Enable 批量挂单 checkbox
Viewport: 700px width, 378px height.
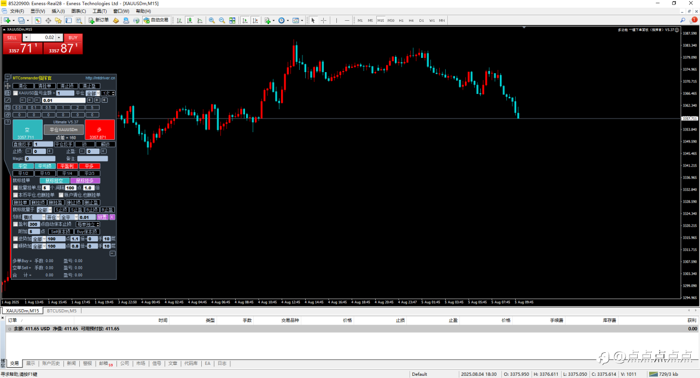[x=15, y=188]
